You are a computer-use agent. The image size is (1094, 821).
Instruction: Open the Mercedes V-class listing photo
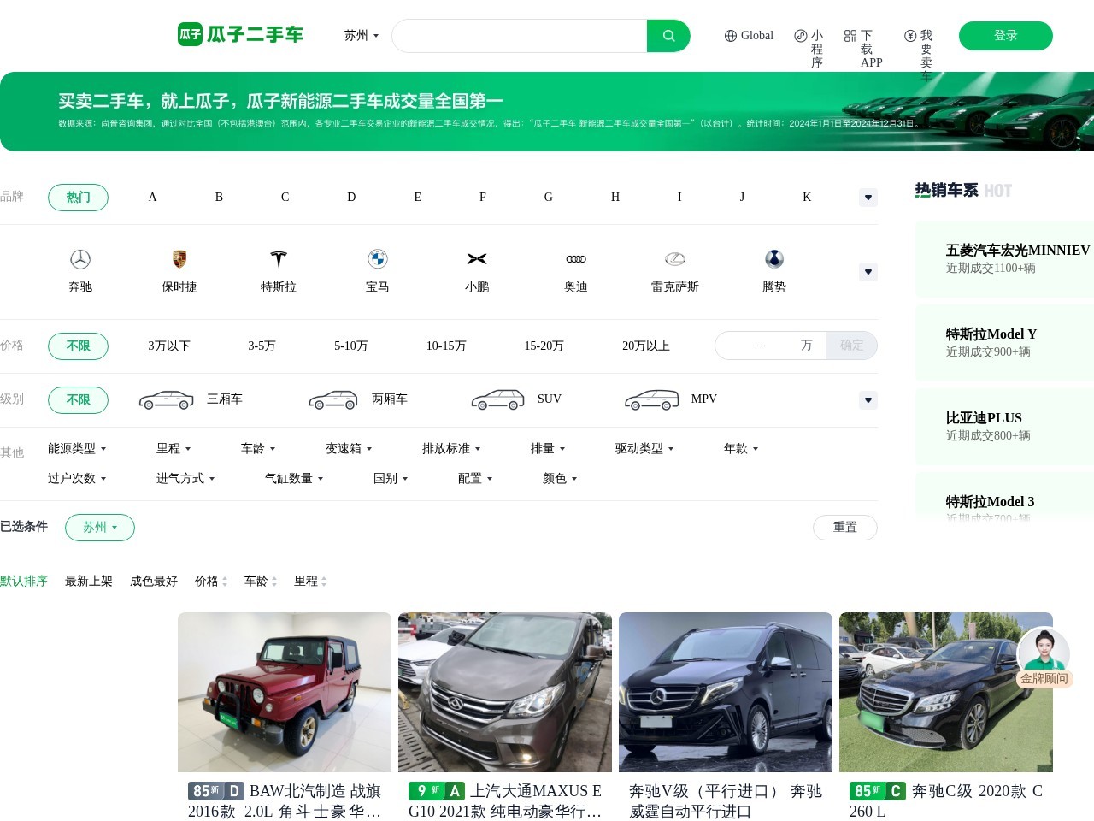click(726, 692)
